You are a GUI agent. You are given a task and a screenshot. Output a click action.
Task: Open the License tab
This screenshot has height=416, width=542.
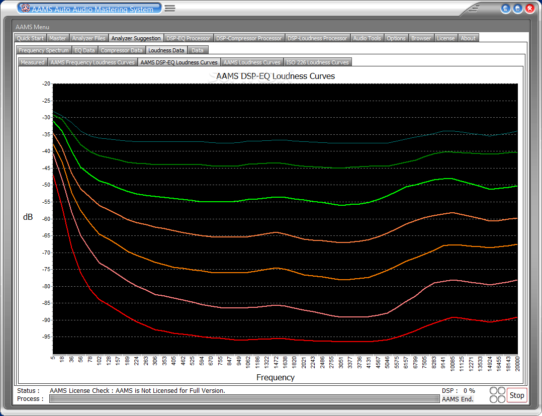tap(445, 38)
